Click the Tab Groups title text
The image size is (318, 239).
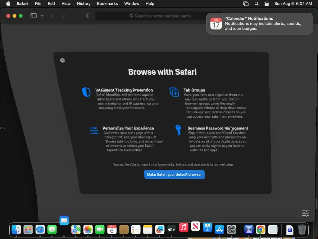194,90
